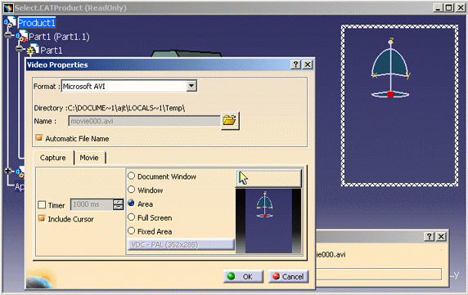Close the rear dialog behind Video Properties
This screenshot has width=468, height=295.
[441, 237]
